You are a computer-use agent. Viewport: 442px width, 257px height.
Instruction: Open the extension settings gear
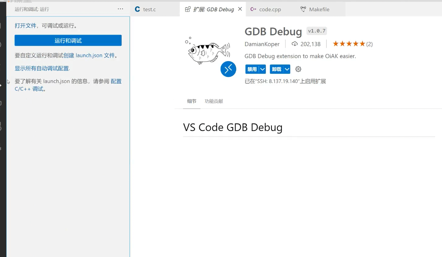click(x=298, y=69)
